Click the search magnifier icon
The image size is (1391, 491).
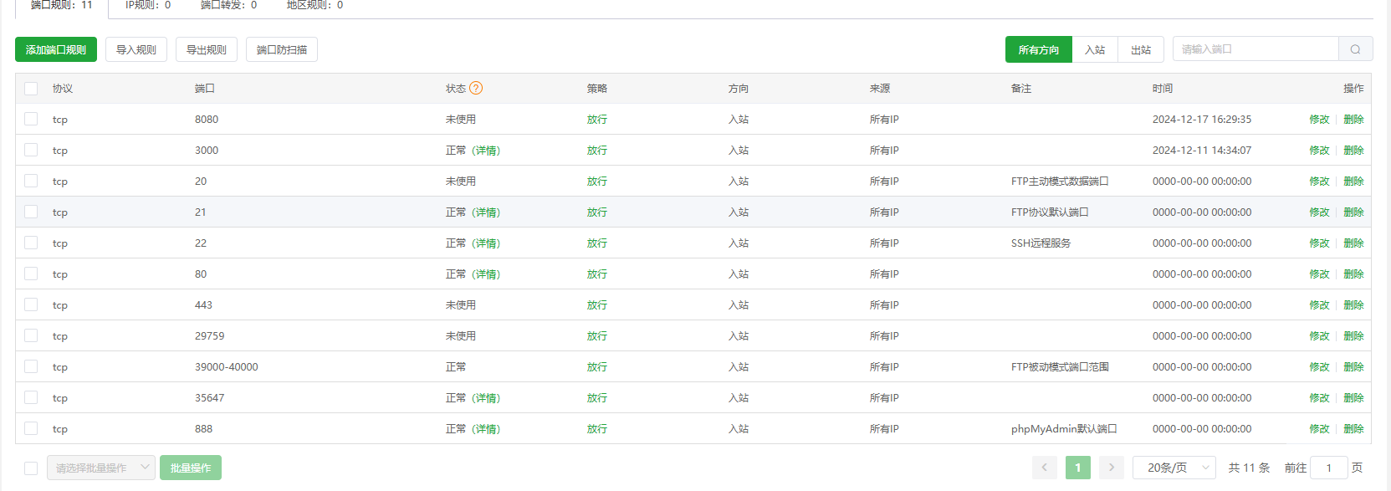point(1355,49)
